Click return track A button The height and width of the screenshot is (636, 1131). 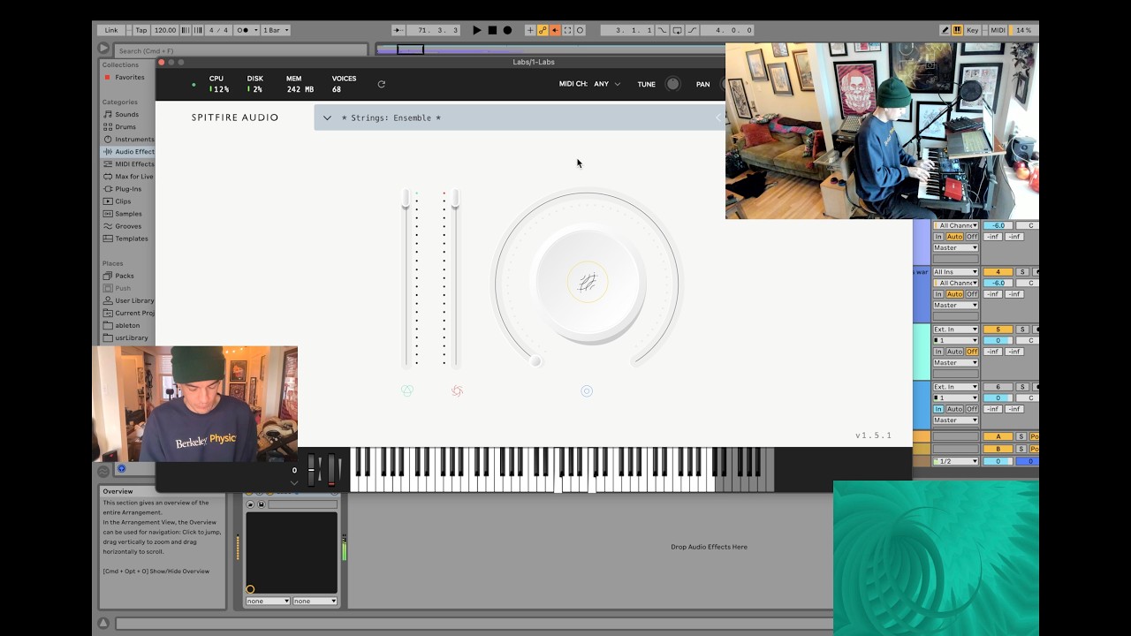click(998, 436)
